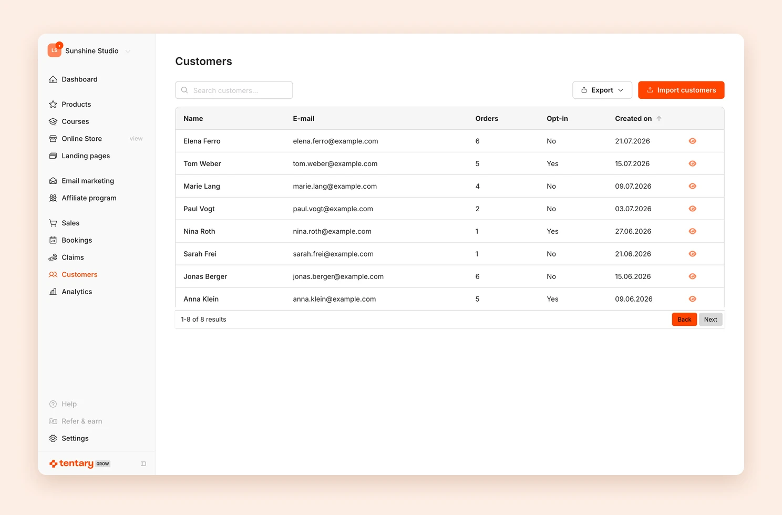Click the Sales cart icon

pyautogui.click(x=53, y=223)
